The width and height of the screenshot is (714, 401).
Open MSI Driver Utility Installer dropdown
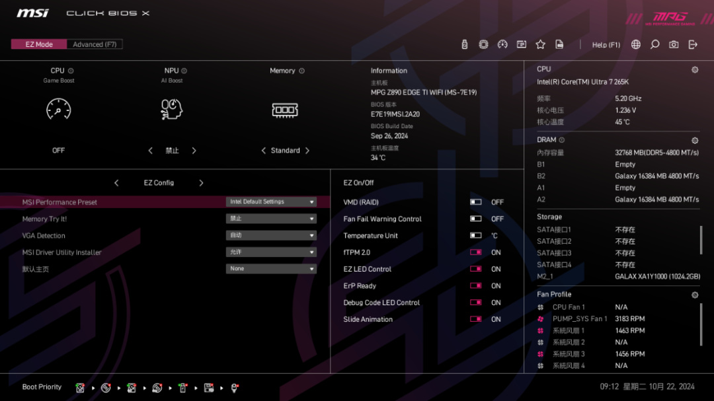click(x=271, y=252)
